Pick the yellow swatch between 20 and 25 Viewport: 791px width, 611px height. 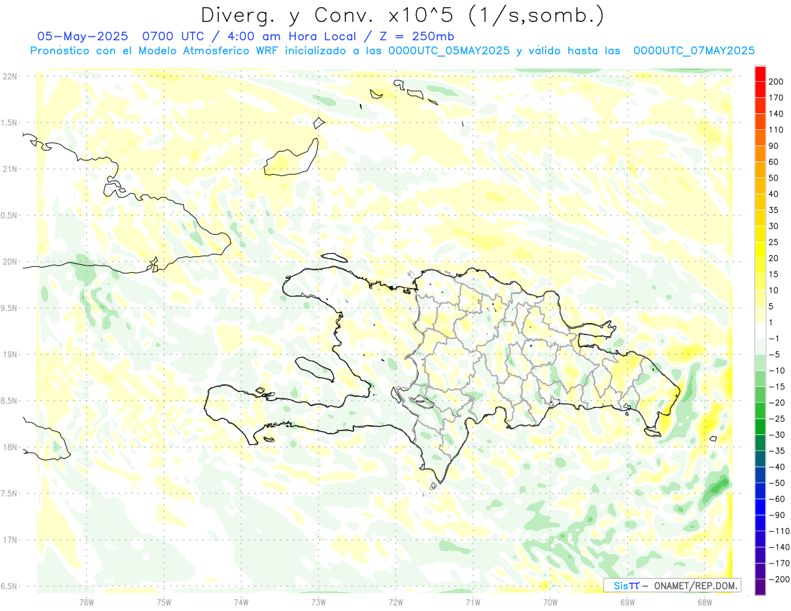tap(760, 250)
